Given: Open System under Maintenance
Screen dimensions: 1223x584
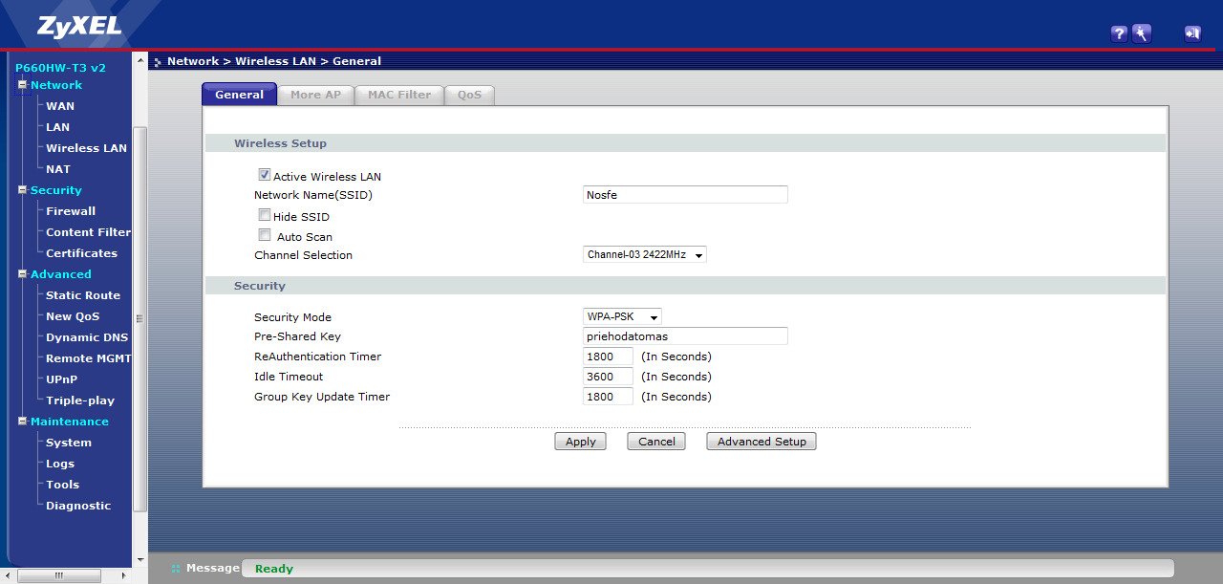Looking at the screenshot, I should [x=69, y=443].
